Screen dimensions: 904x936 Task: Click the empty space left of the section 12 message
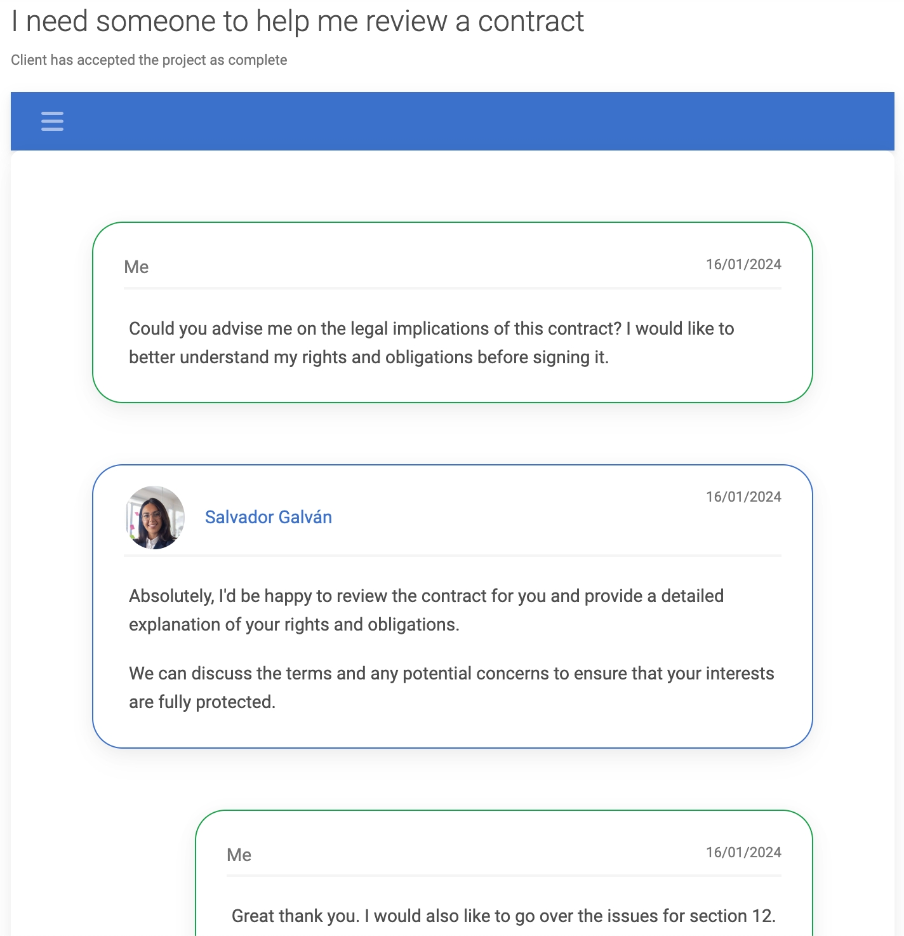click(102, 876)
